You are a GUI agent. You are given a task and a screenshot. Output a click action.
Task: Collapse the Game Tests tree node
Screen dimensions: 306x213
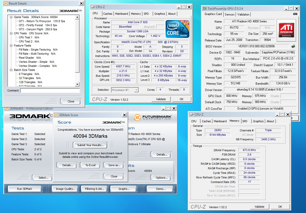pos(11,17)
